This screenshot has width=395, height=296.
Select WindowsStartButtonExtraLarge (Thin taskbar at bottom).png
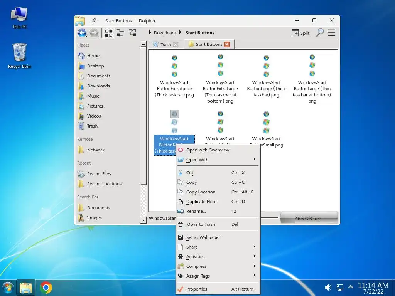pyautogui.click(x=220, y=79)
